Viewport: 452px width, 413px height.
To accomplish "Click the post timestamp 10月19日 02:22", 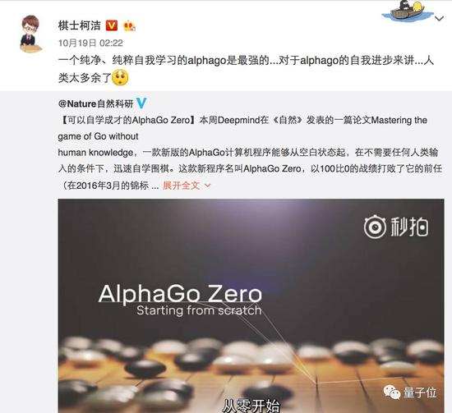I will pos(90,44).
